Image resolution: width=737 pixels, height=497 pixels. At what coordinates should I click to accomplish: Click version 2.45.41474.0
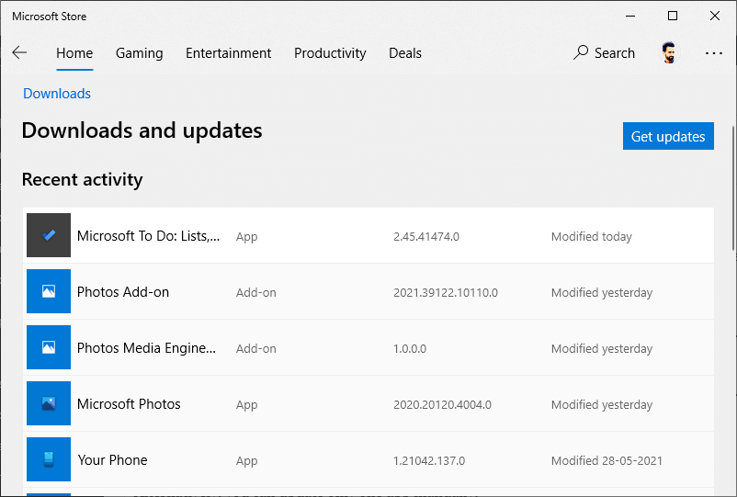426,236
